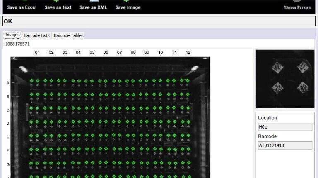Open the Barcode Tables tab

point(69,35)
